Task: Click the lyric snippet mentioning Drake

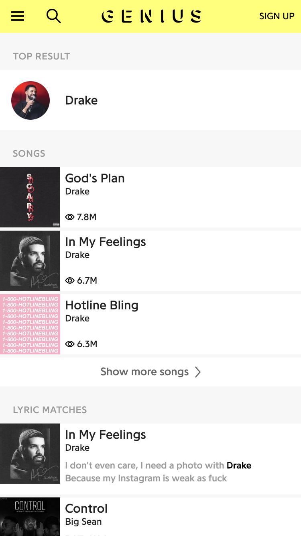Action: (x=158, y=472)
